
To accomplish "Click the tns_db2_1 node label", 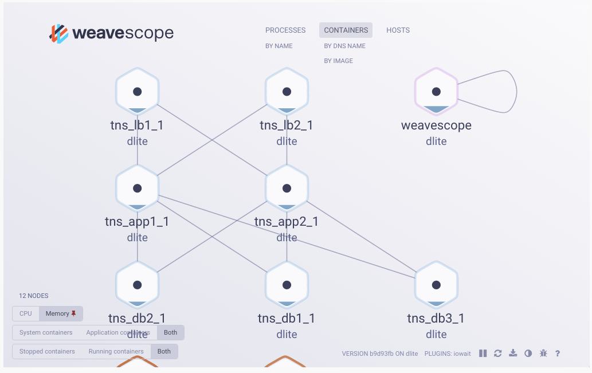I will pos(137,318).
